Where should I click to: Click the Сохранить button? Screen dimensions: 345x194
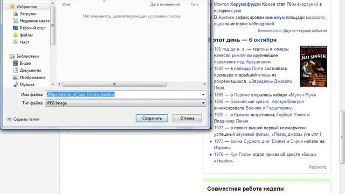click(x=152, y=118)
